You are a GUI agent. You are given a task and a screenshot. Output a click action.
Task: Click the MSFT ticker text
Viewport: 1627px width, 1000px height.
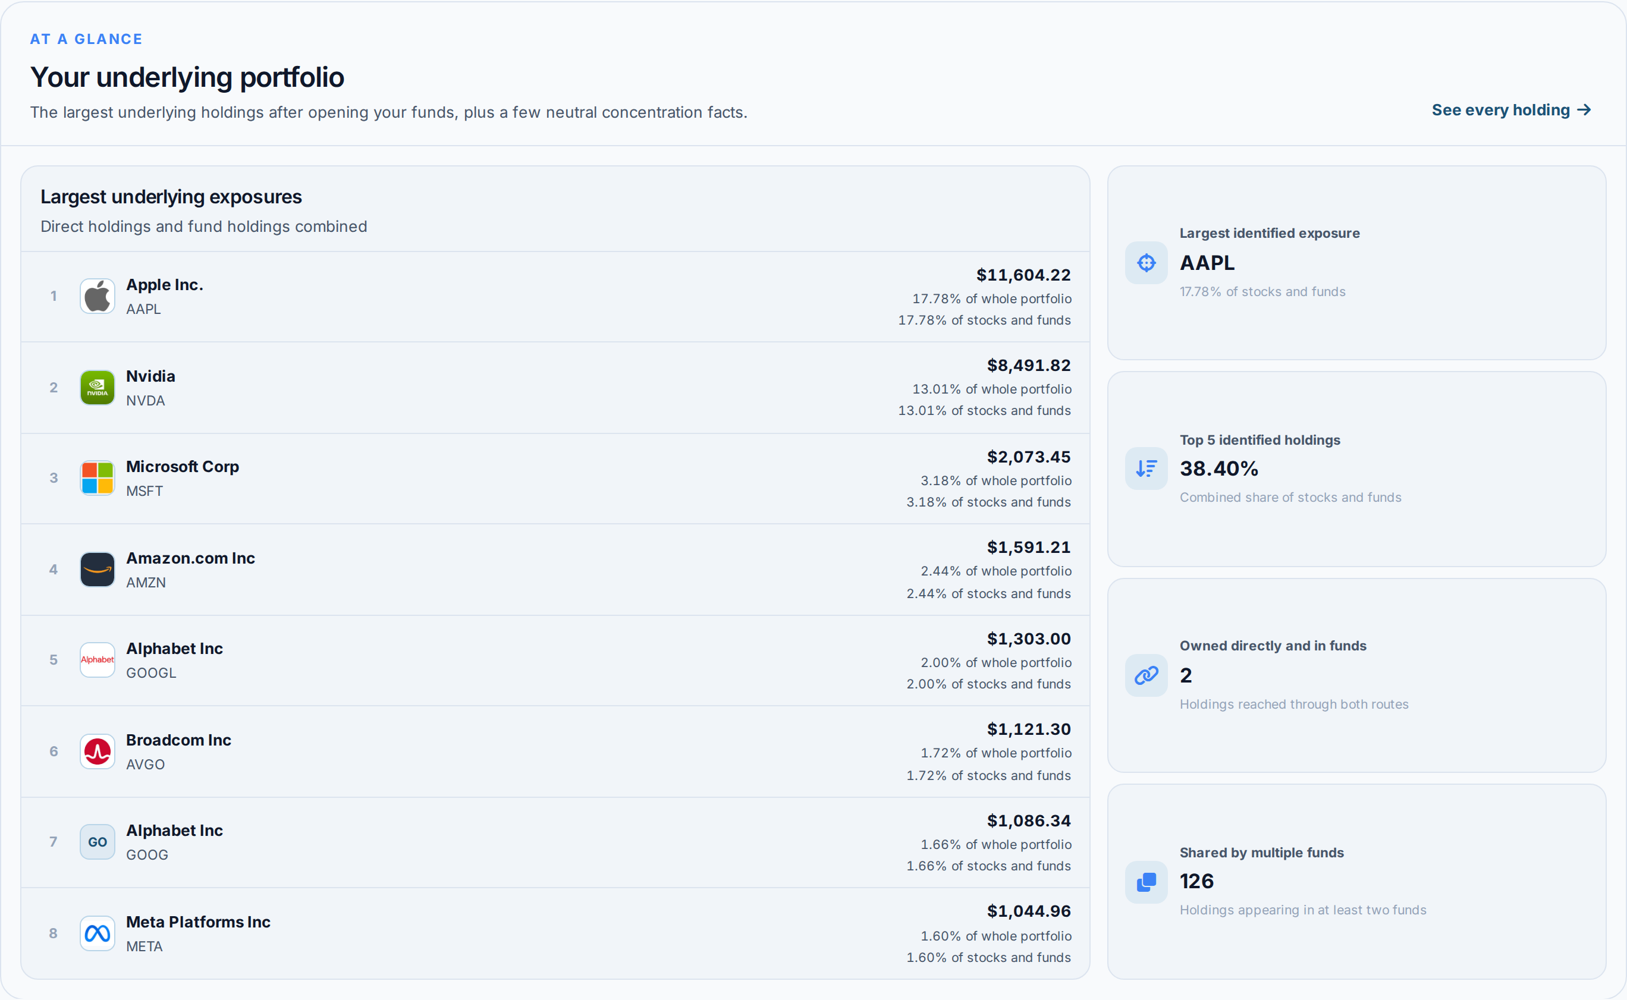[x=144, y=492]
